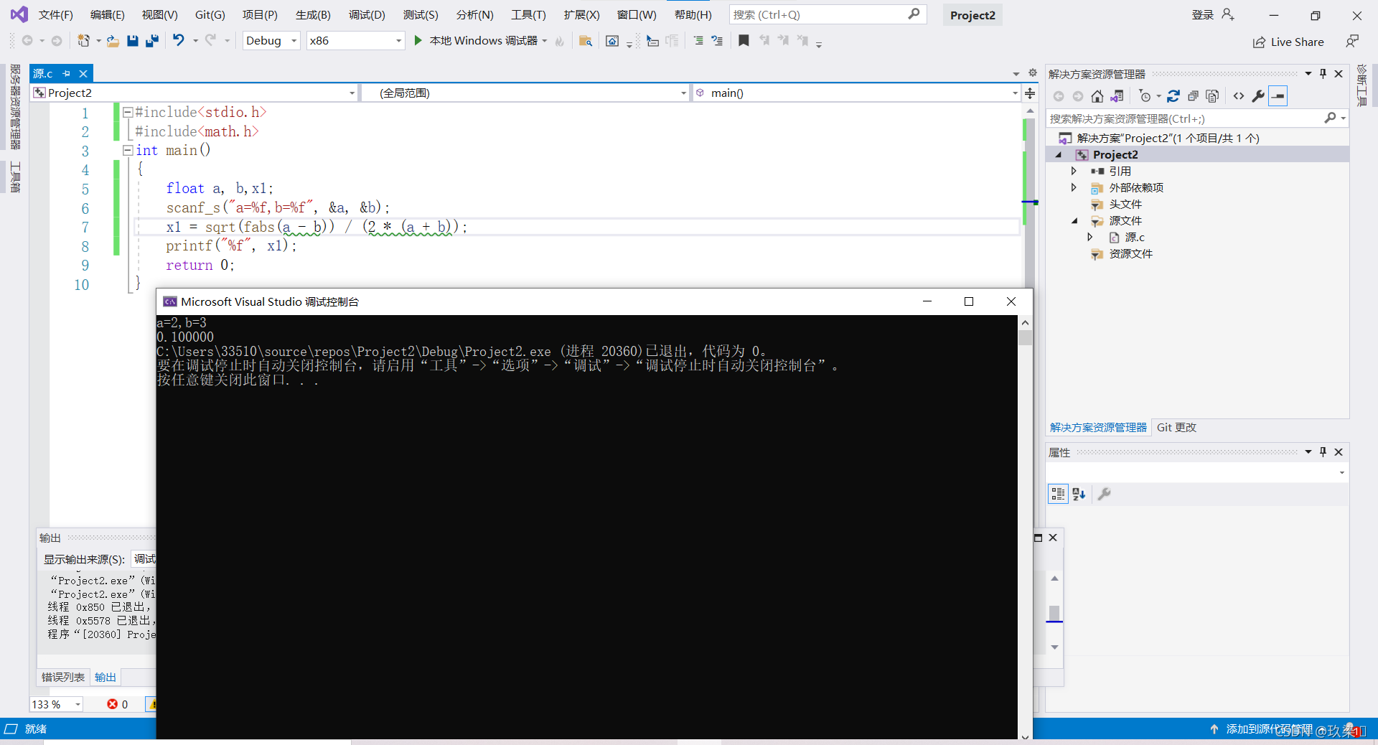Expand the 源.c file node

click(x=1090, y=237)
